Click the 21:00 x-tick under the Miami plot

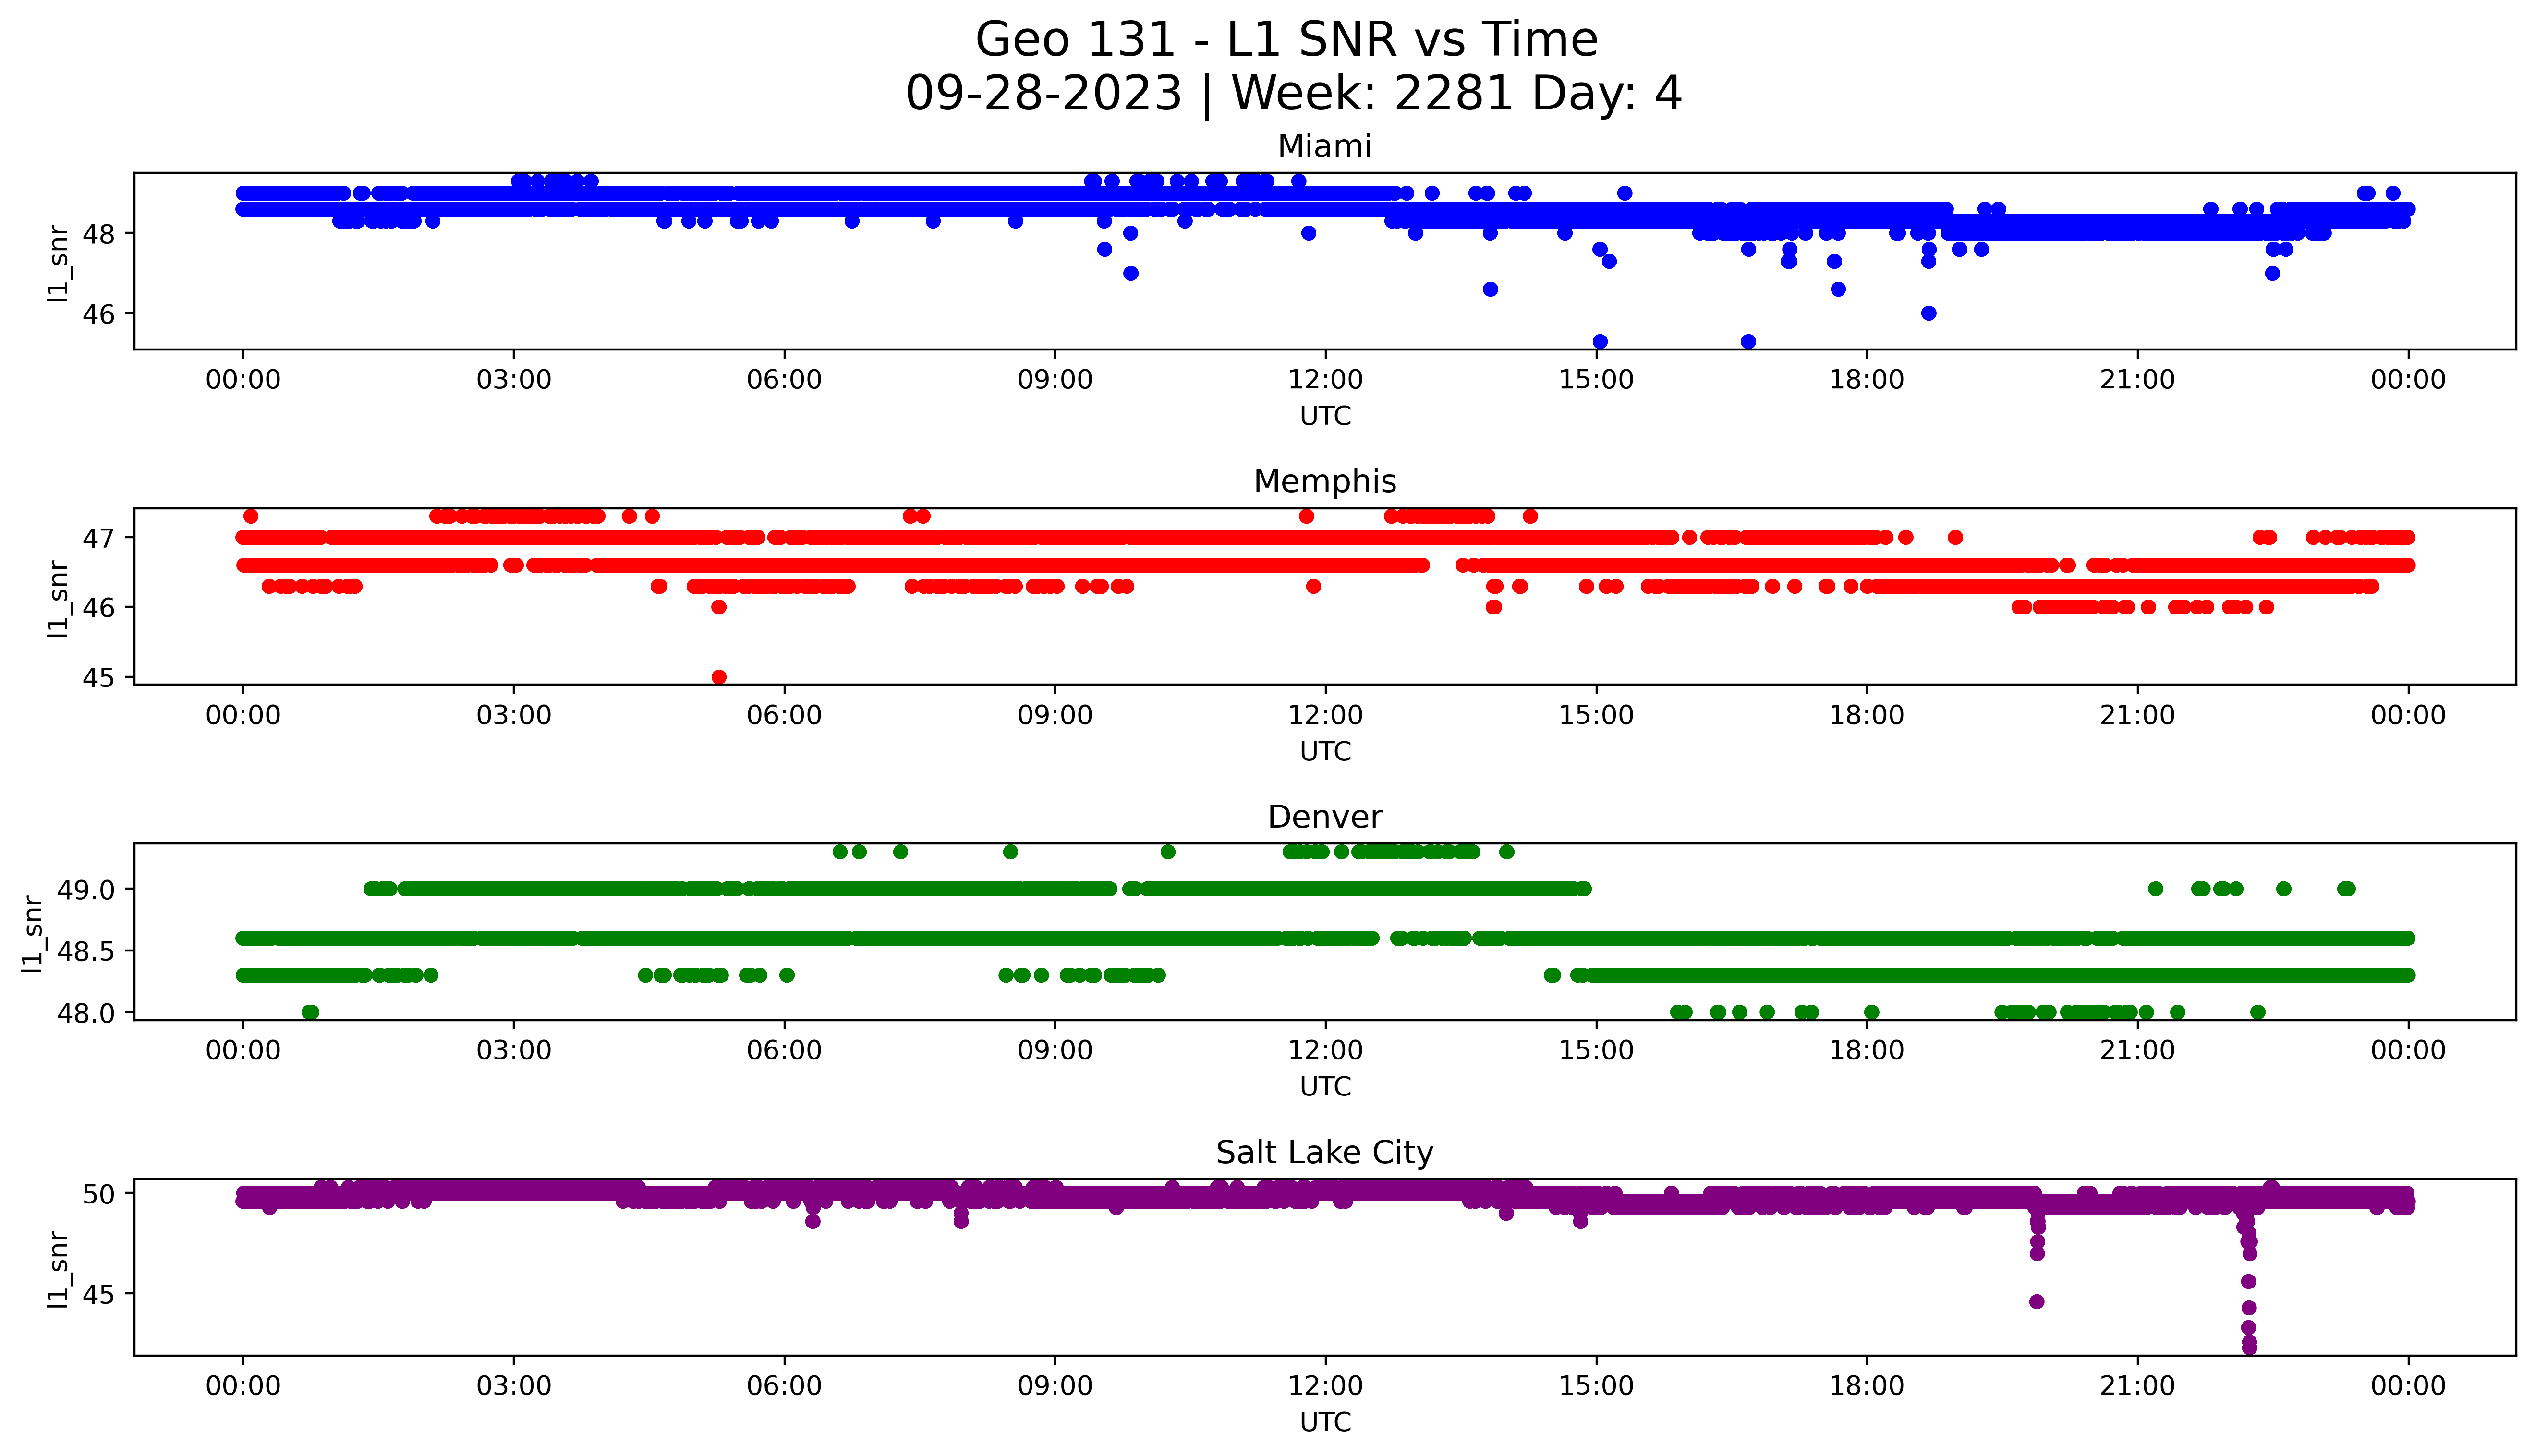click(x=2137, y=380)
